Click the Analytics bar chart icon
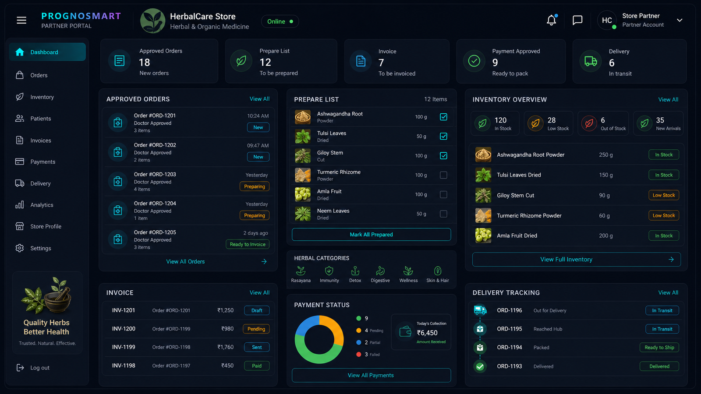The width and height of the screenshot is (701, 394). point(20,205)
